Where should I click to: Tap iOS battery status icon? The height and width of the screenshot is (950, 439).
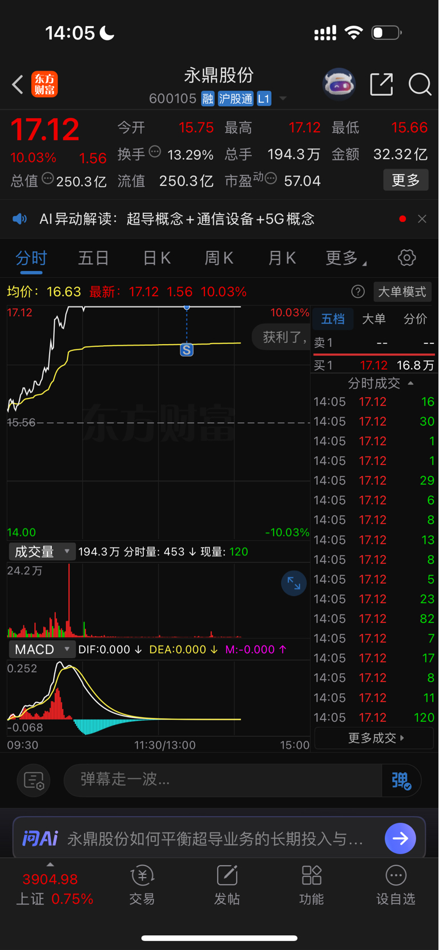point(386,33)
